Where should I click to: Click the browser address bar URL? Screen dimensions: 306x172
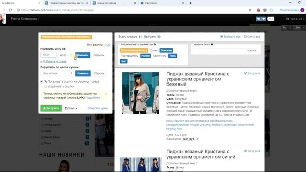click(x=58, y=10)
